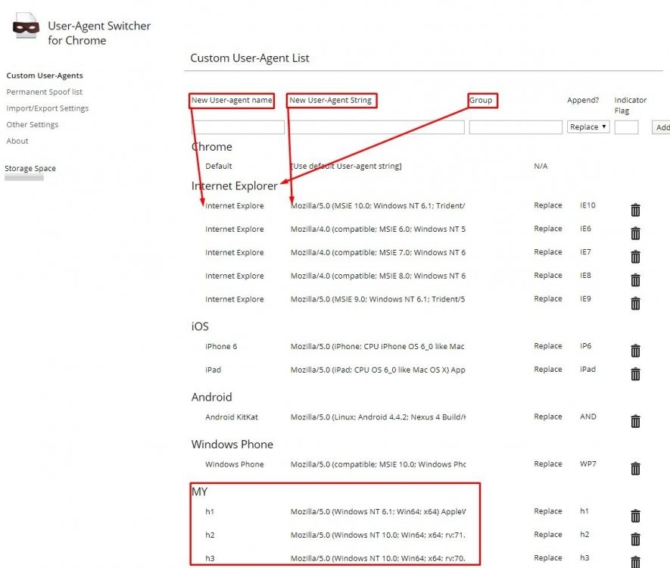
Task: Focus the New User-agent name field
Action: point(238,127)
